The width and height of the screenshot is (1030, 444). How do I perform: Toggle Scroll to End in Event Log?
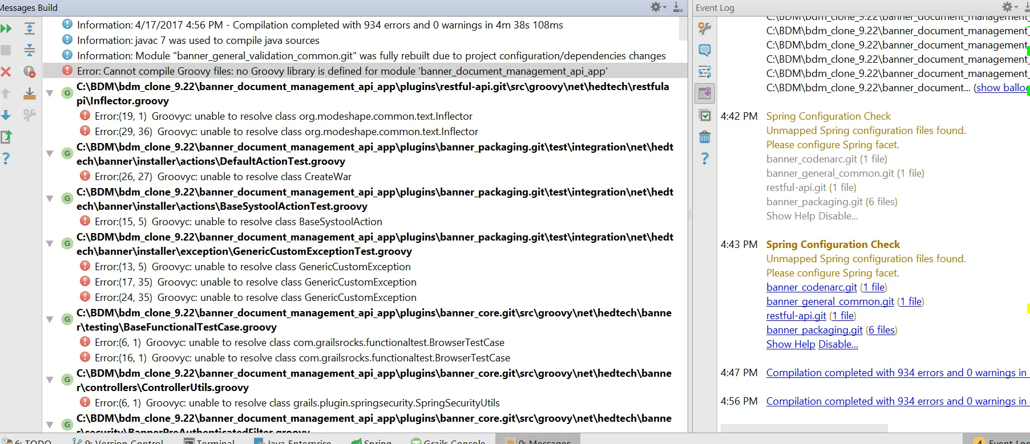(x=705, y=93)
